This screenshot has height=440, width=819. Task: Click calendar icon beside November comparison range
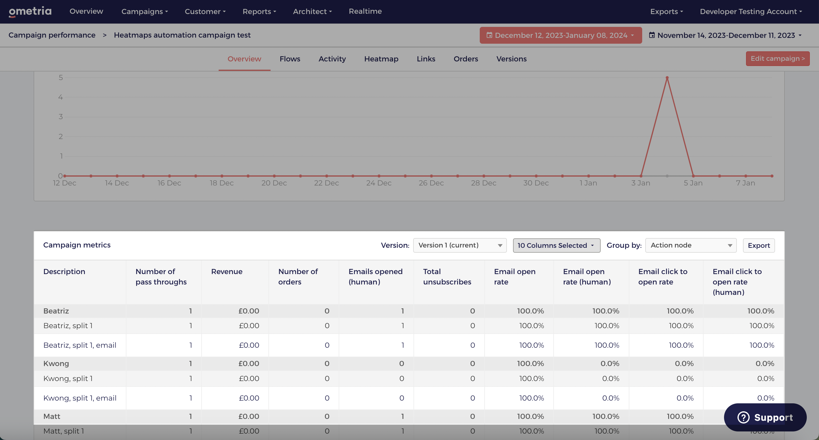(x=652, y=35)
